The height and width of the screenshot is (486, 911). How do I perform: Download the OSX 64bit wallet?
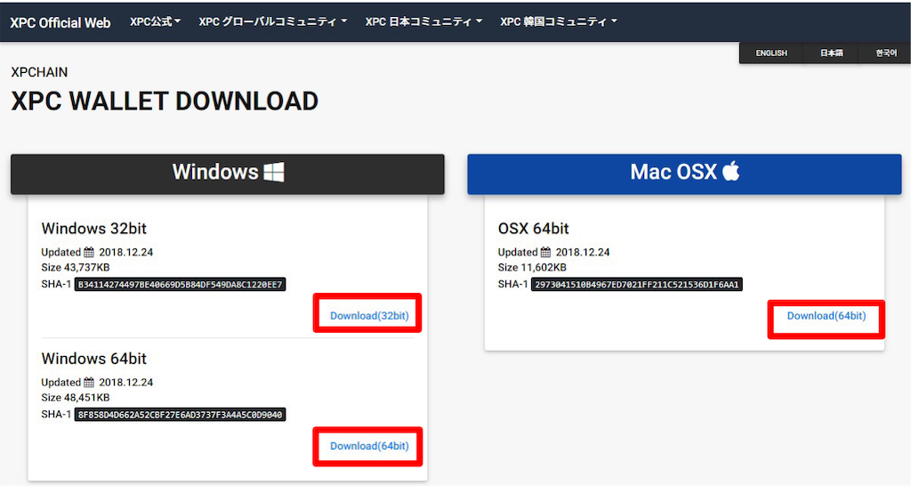click(826, 316)
